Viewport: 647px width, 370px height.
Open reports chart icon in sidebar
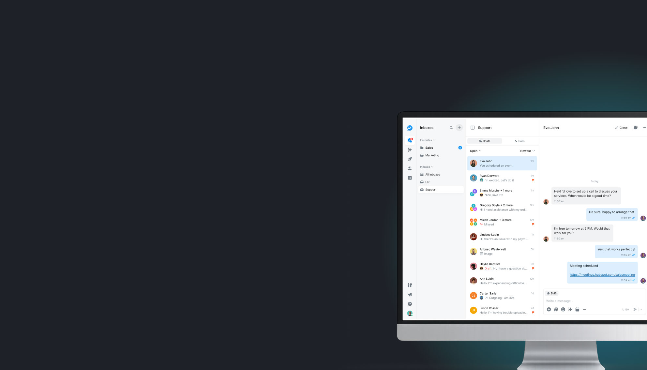click(410, 178)
